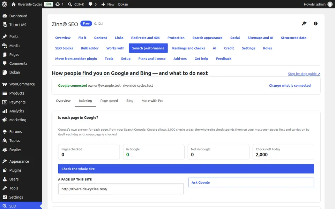This screenshot has height=209, width=335.
Task: Click the page URL input field
Action: click(121, 189)
